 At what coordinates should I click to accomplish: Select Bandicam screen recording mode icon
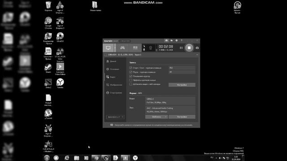pos(108,48)
